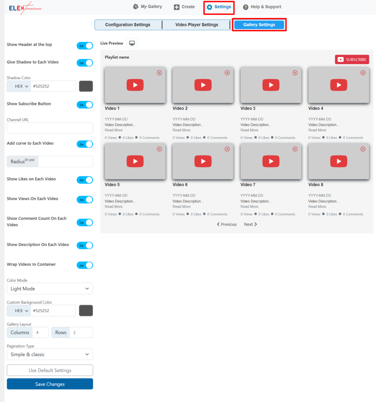Viewport: 376px width, 402px height.
Task: Click the Help & Support question icon
Action: click(245, 7)
